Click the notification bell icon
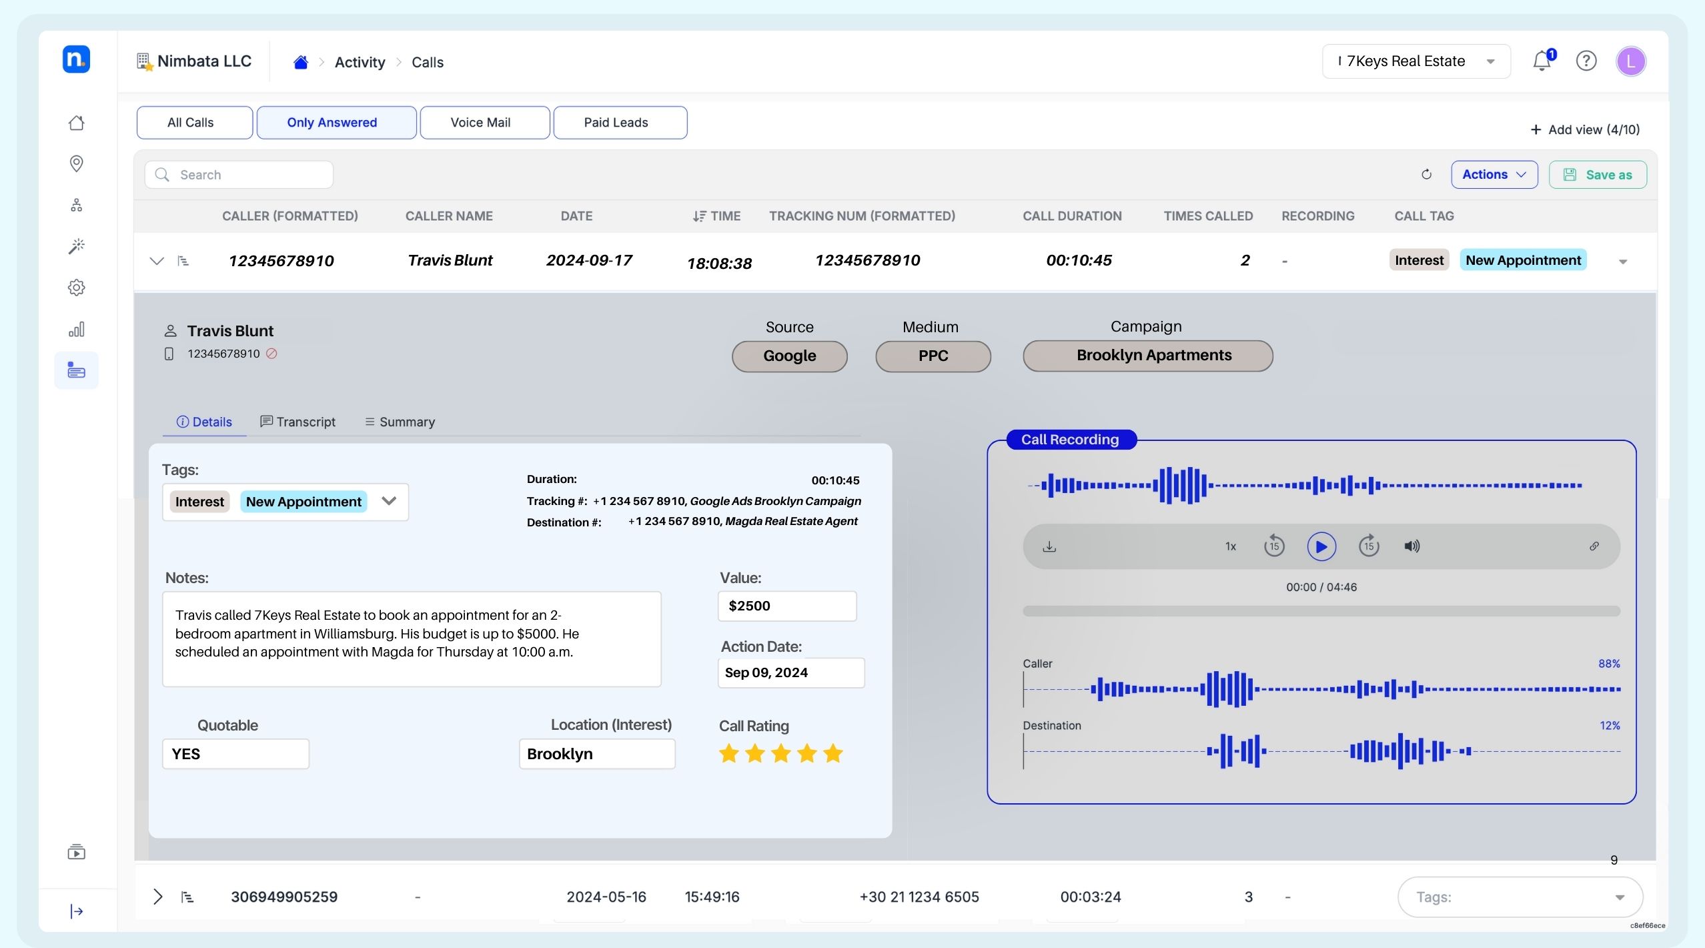 click(x=1542, y=61)
